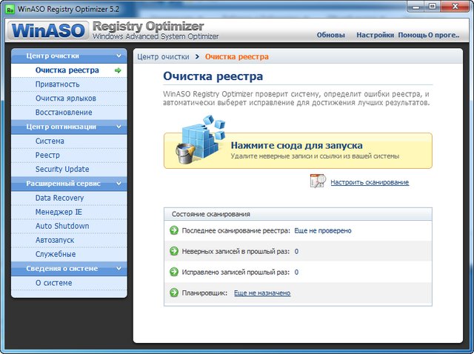Collapse the Сведения о системе section
This screenshot has height=354, width=474.
click(x=118, y=268)
